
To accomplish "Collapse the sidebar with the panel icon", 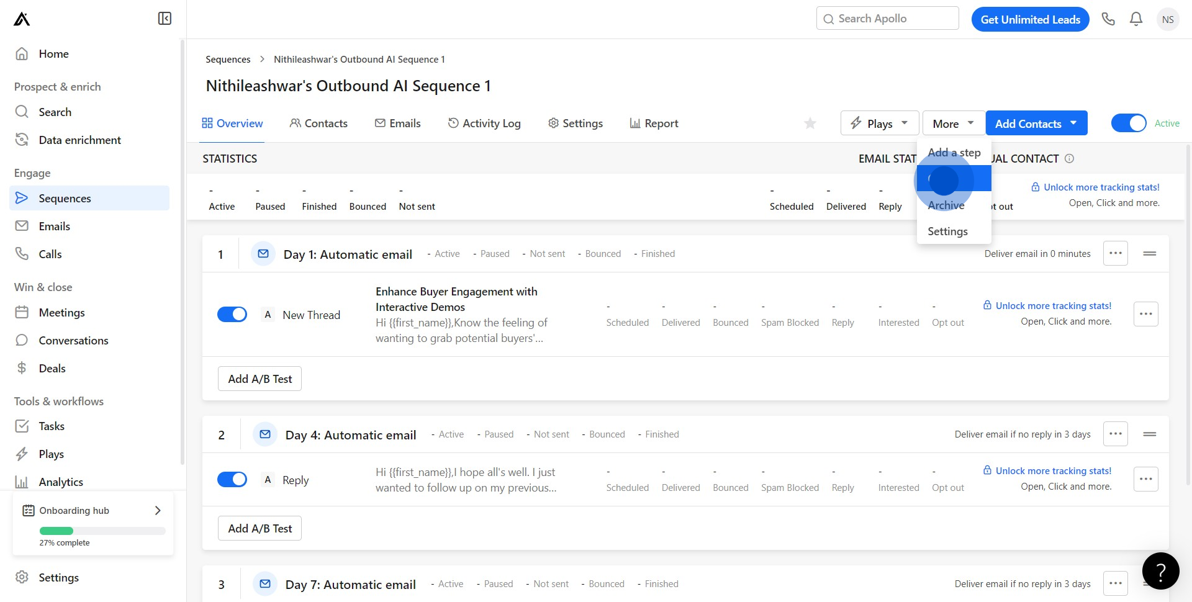I will pyautogui.click(x=165, y=19).
